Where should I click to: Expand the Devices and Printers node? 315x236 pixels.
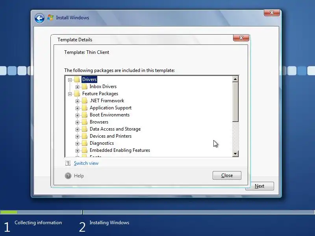(x=77, y=136)
